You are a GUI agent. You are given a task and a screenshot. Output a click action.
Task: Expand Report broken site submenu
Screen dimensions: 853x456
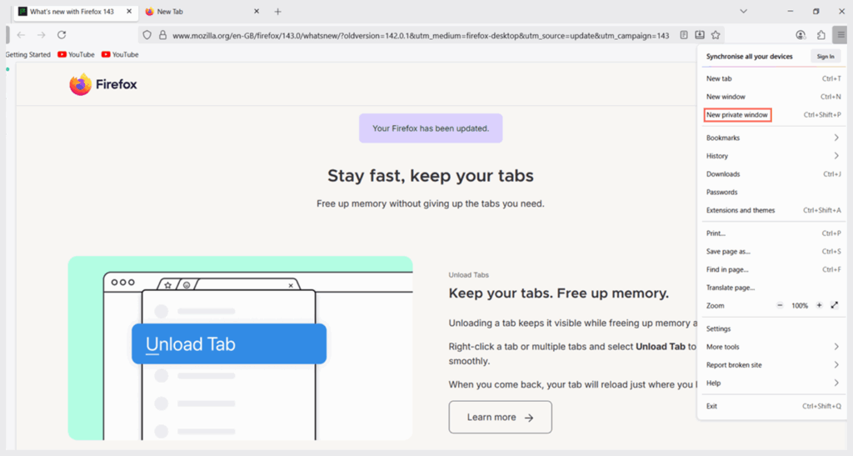click(773, 364)
